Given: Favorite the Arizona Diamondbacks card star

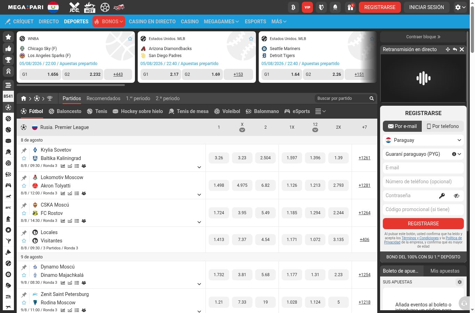Looking at the screenshot, I should [251, 39].
